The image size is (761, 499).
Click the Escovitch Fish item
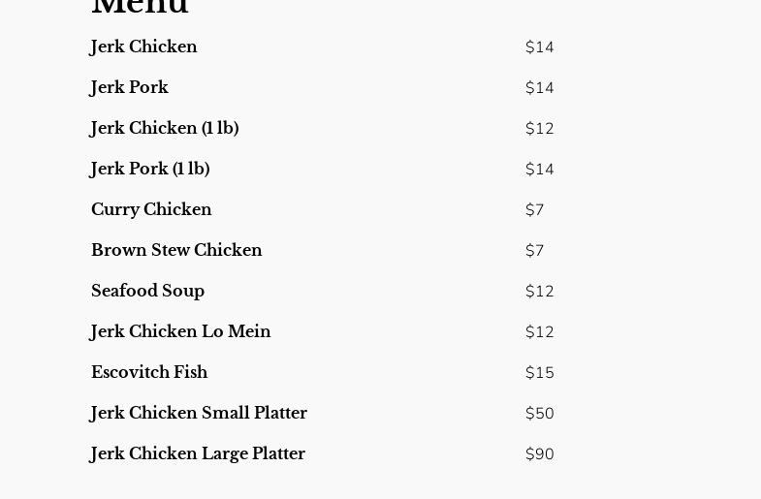click(x=149, y=373)
